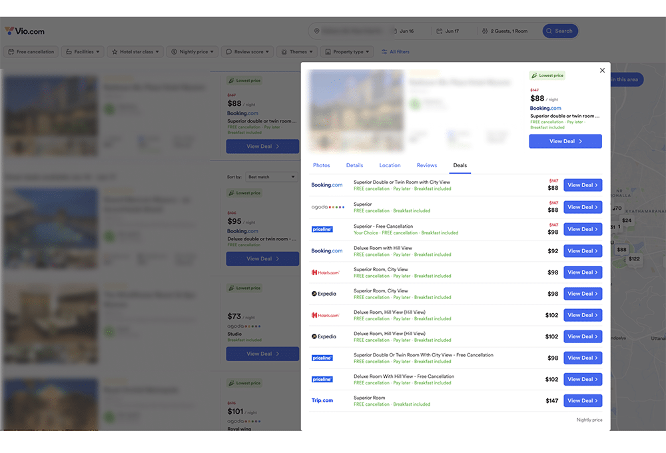The width and height of the screenshot is (666, 453).
Task: Expand the Facilities filter dropdown
Action: [83, 52]
